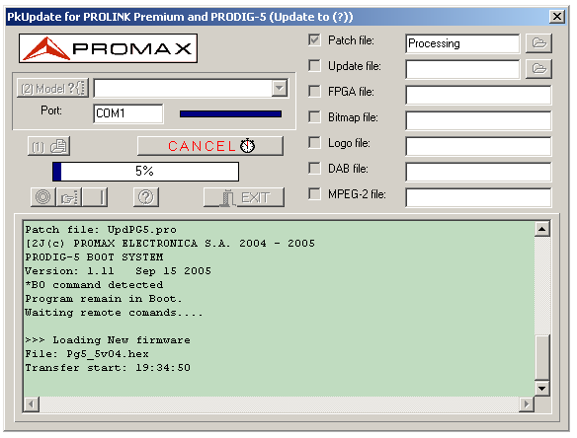
Task: Click the (1) print/report icon button
Action: coord(49,146)
